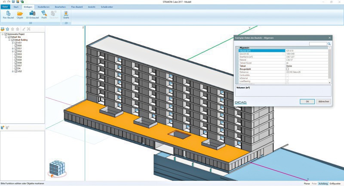Select the Gewicht [t] property row
This screenshot has height=186, width=344.
(283, 54)
